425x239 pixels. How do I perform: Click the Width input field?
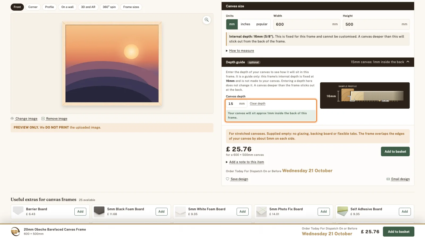[307, 24]
